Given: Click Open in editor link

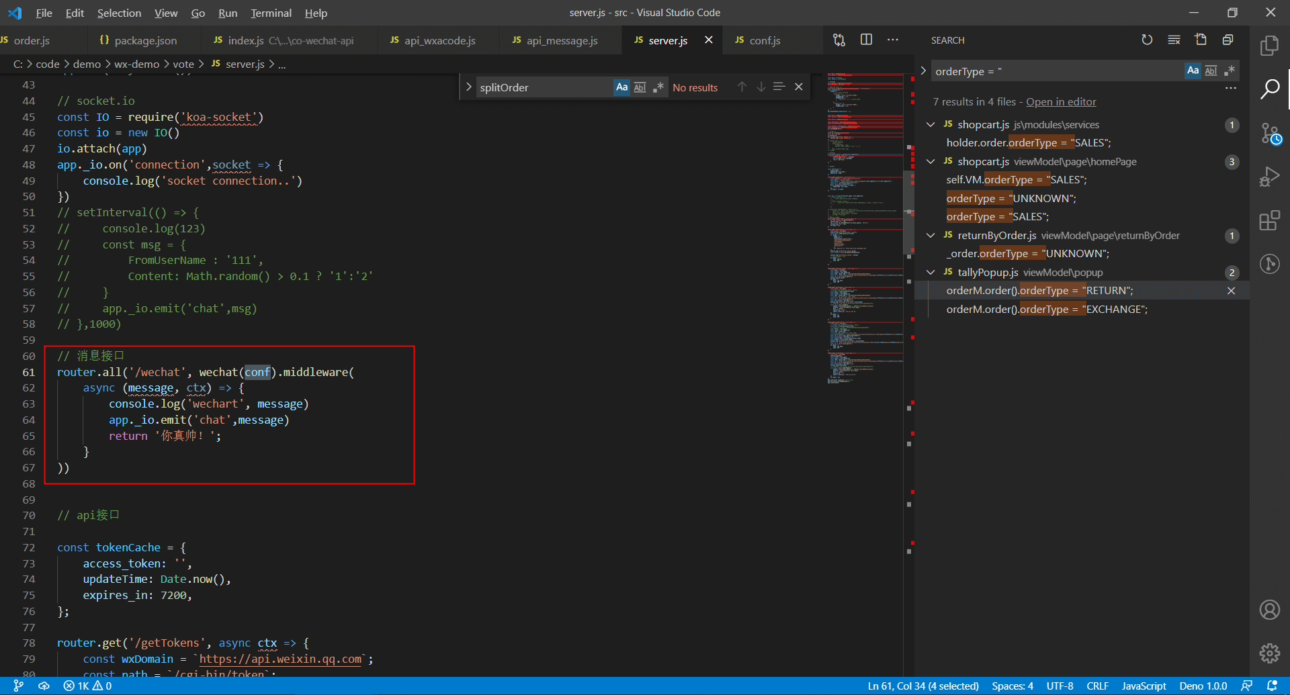Looking at the screenshot, I should [x=1061, y=102].
